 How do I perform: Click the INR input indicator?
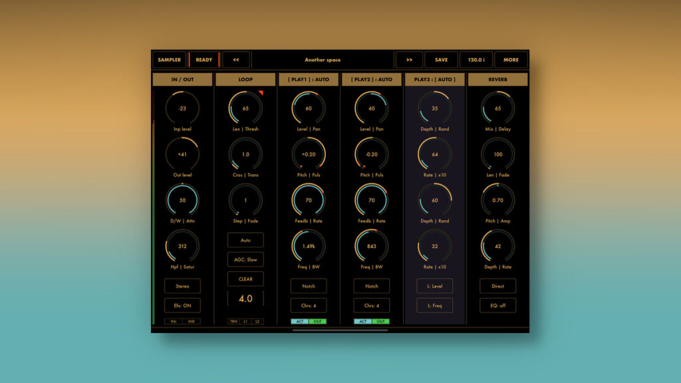192,321
